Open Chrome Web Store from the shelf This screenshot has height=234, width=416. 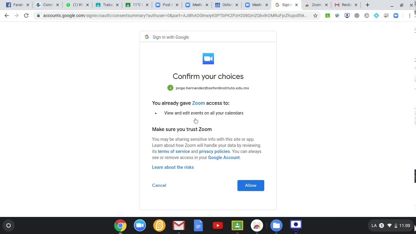click(257, 226)
